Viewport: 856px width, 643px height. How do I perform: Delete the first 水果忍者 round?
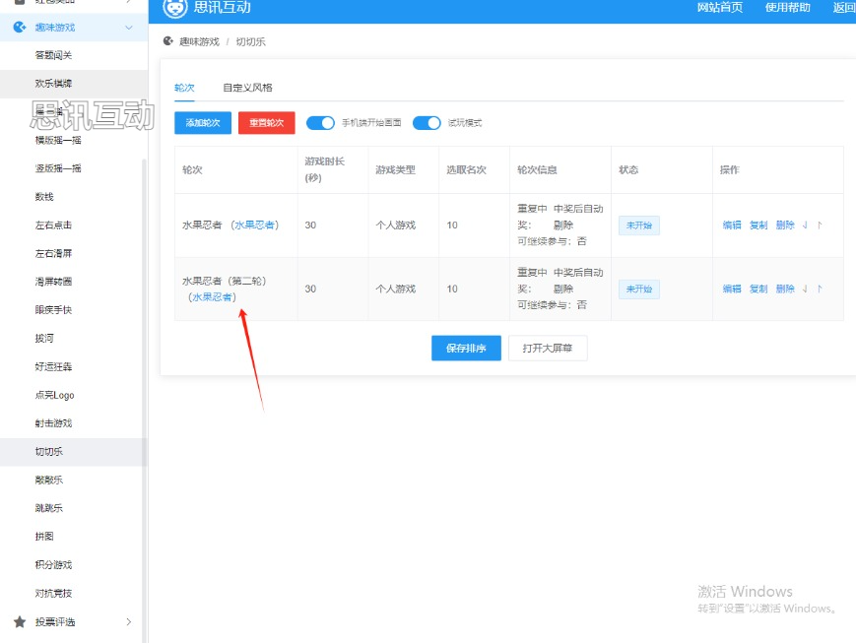[x=785, y=225]
